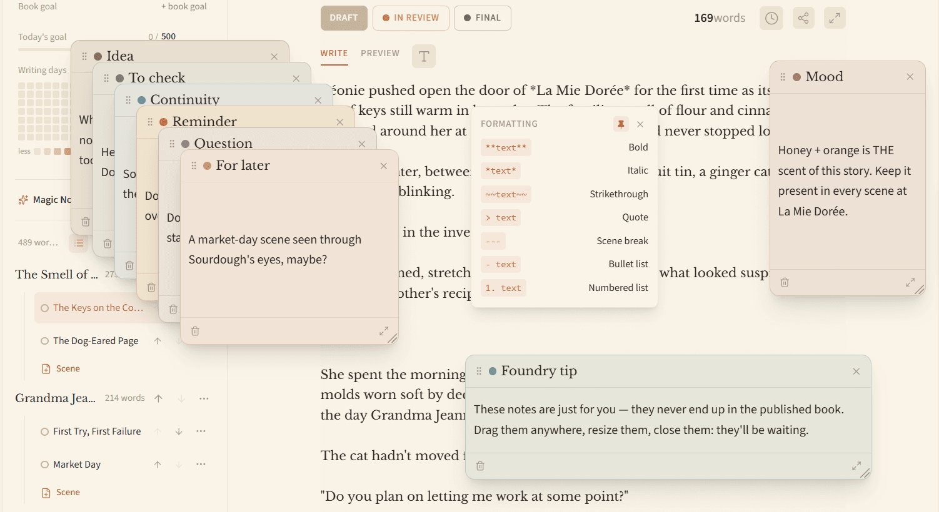Click the trash icon of the Reminder note
This screenshot has width=939, height=512.
click(x=151, y=287)
